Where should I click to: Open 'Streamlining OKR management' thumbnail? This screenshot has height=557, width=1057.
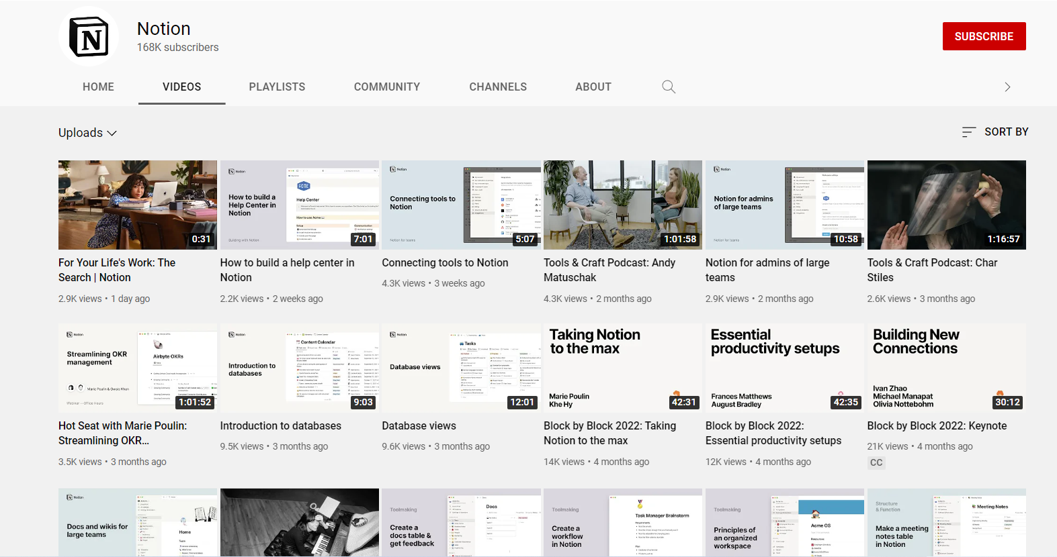click(138, 368)
